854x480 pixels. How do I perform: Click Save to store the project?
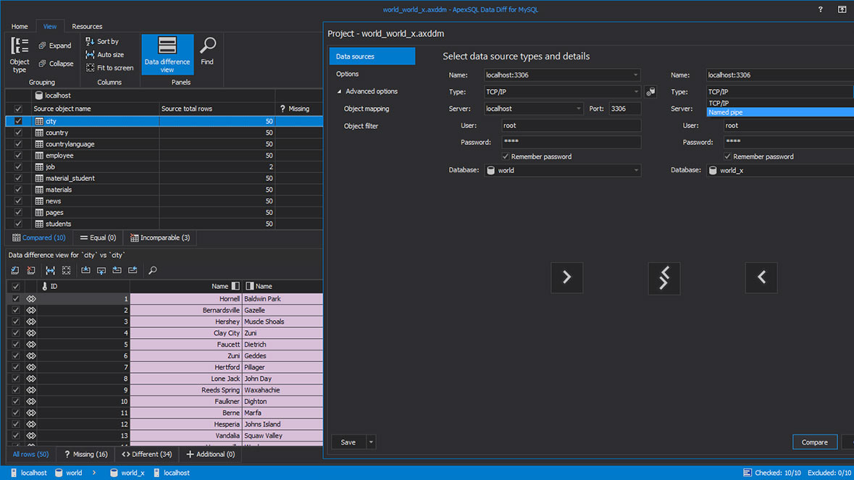tap(348, 442)
